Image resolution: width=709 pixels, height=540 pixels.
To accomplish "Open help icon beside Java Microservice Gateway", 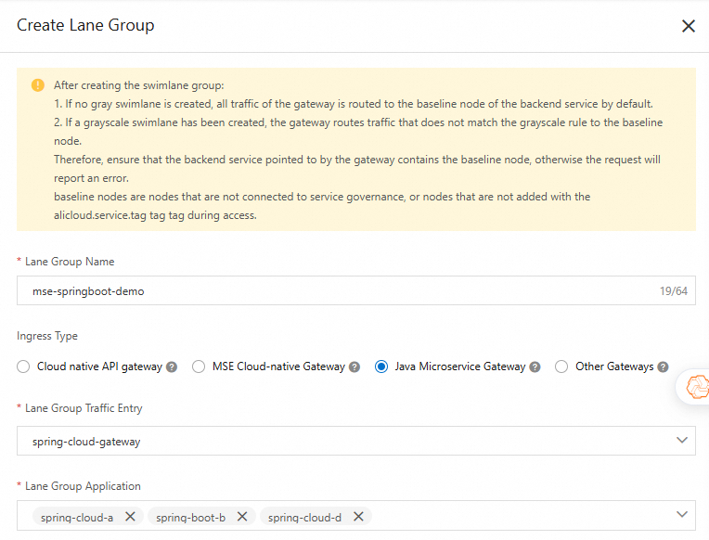I will [535, 366].
